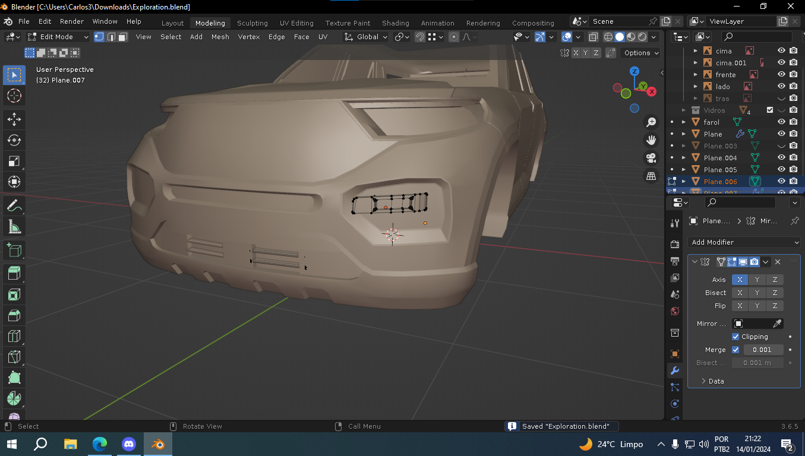Toggle camera view in viewport
Image resolution: width=805 pixels, height=456 pixels.
click(x=651, y=158)
